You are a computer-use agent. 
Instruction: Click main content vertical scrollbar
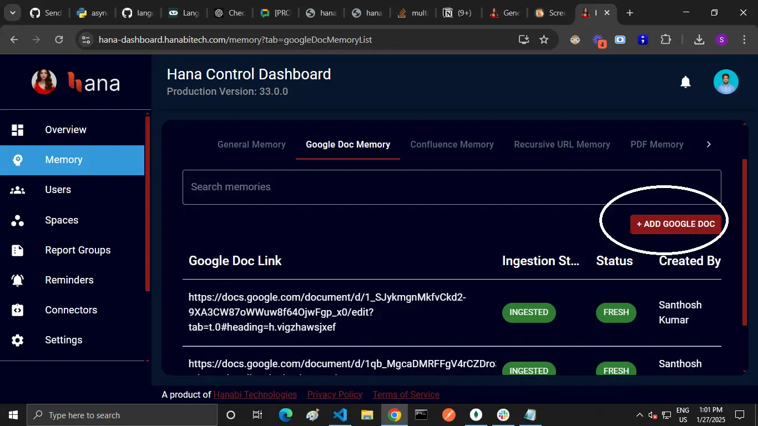pyautogui.click(x=745, y=242)
